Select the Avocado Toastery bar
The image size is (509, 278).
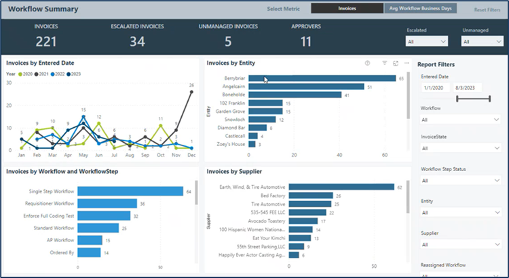303,221
